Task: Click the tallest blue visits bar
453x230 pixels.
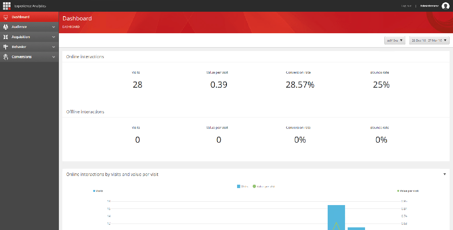Action: pyautogui.click(x=336, y=217)
